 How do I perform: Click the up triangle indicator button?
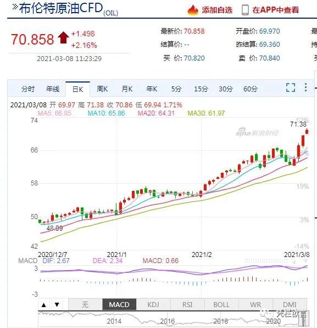point(44,305)
